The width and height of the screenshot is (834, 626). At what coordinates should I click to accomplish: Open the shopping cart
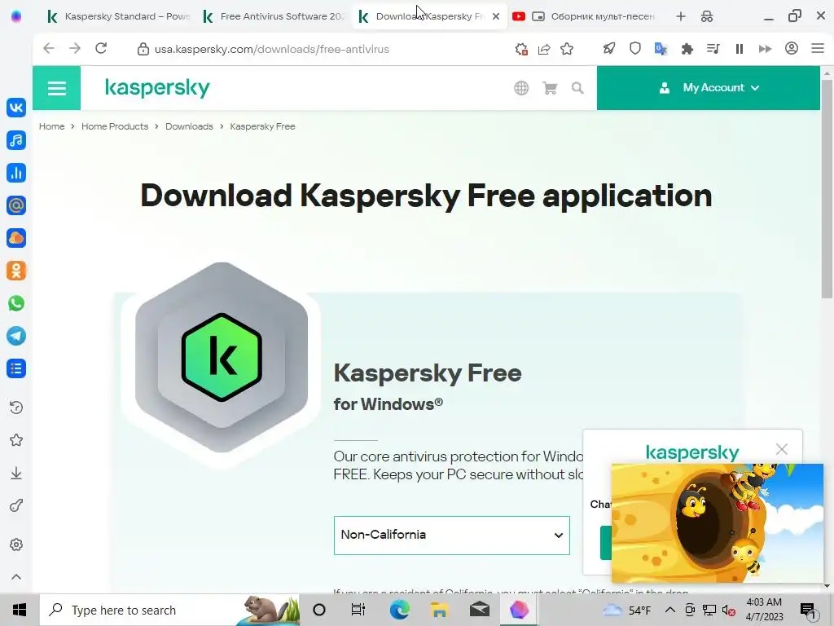pos(550,88)
